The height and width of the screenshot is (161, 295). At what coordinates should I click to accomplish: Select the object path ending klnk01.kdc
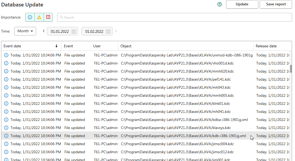click(176, 103)
